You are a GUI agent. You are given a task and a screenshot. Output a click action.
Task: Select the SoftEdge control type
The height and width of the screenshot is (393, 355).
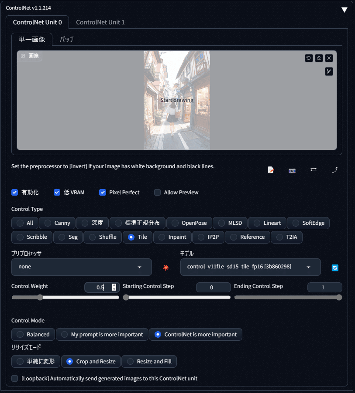(308, 223)
